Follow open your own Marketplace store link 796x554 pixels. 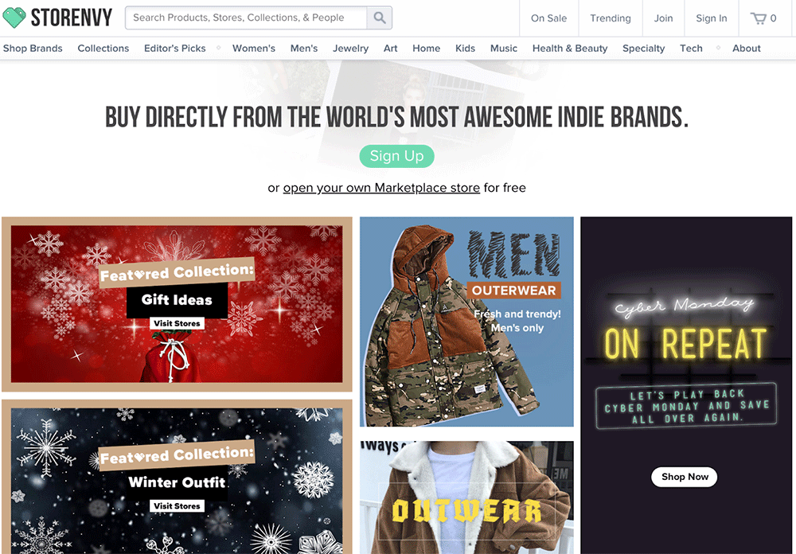point(381,189)
